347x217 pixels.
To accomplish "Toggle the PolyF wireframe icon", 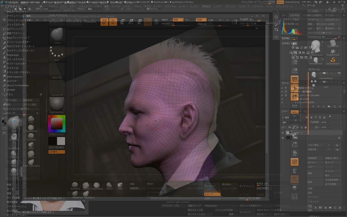I will pyautogui.click(x=294, y=162).
